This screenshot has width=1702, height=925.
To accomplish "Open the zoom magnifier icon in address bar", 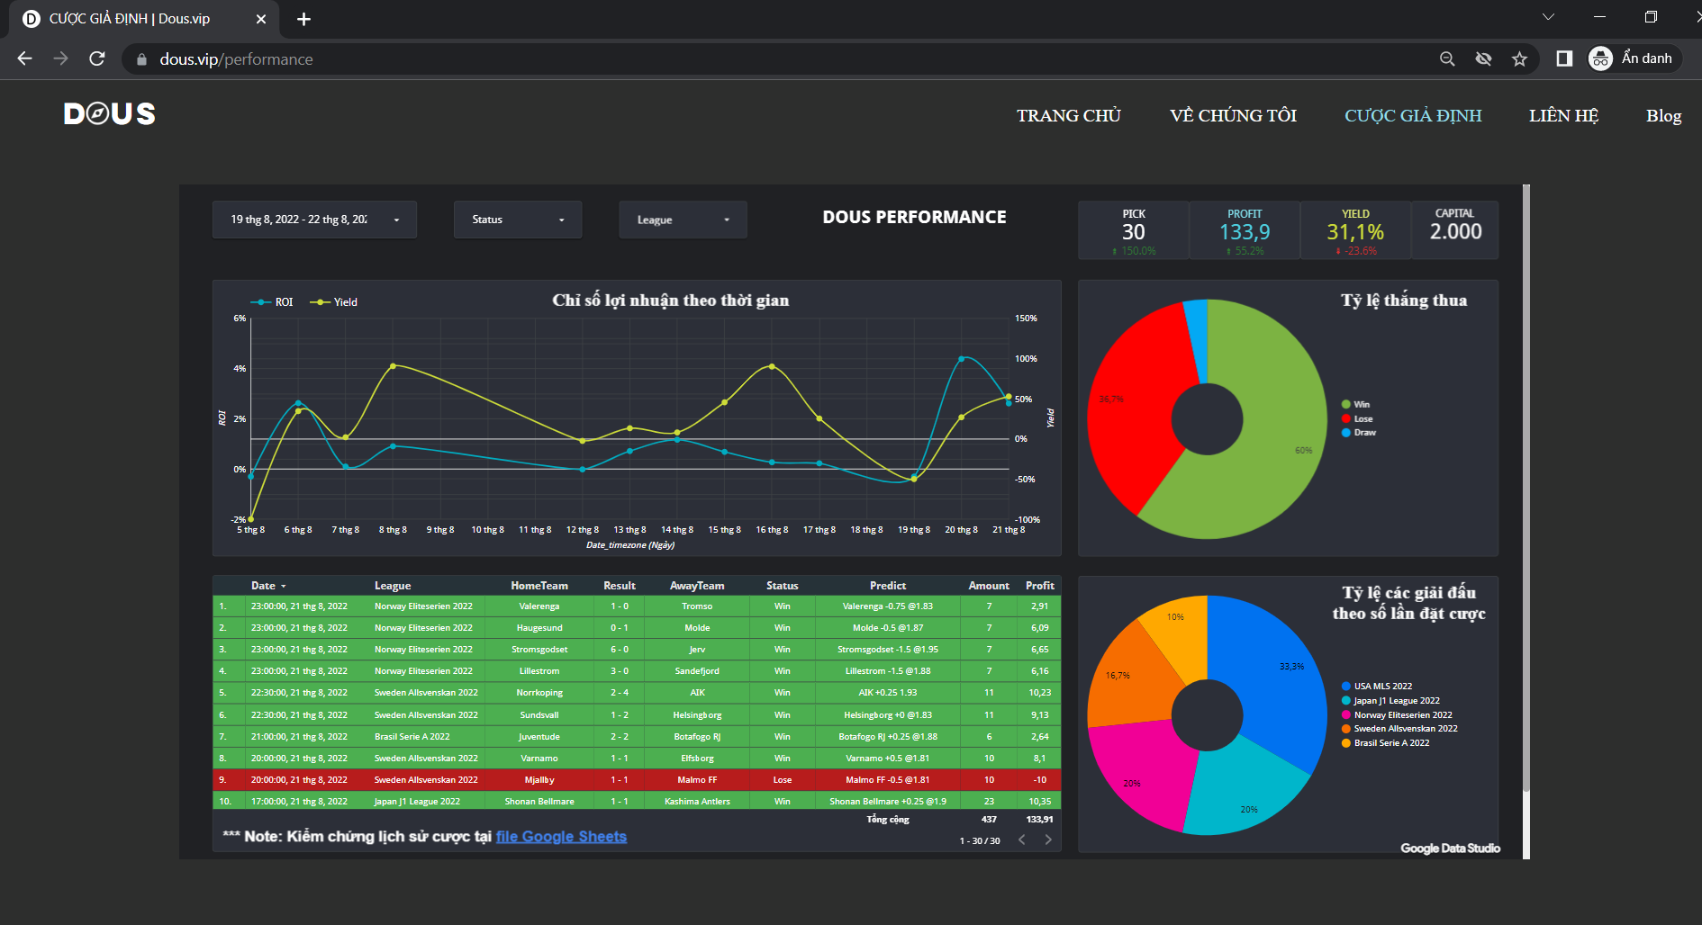I will pos(1447,58).
